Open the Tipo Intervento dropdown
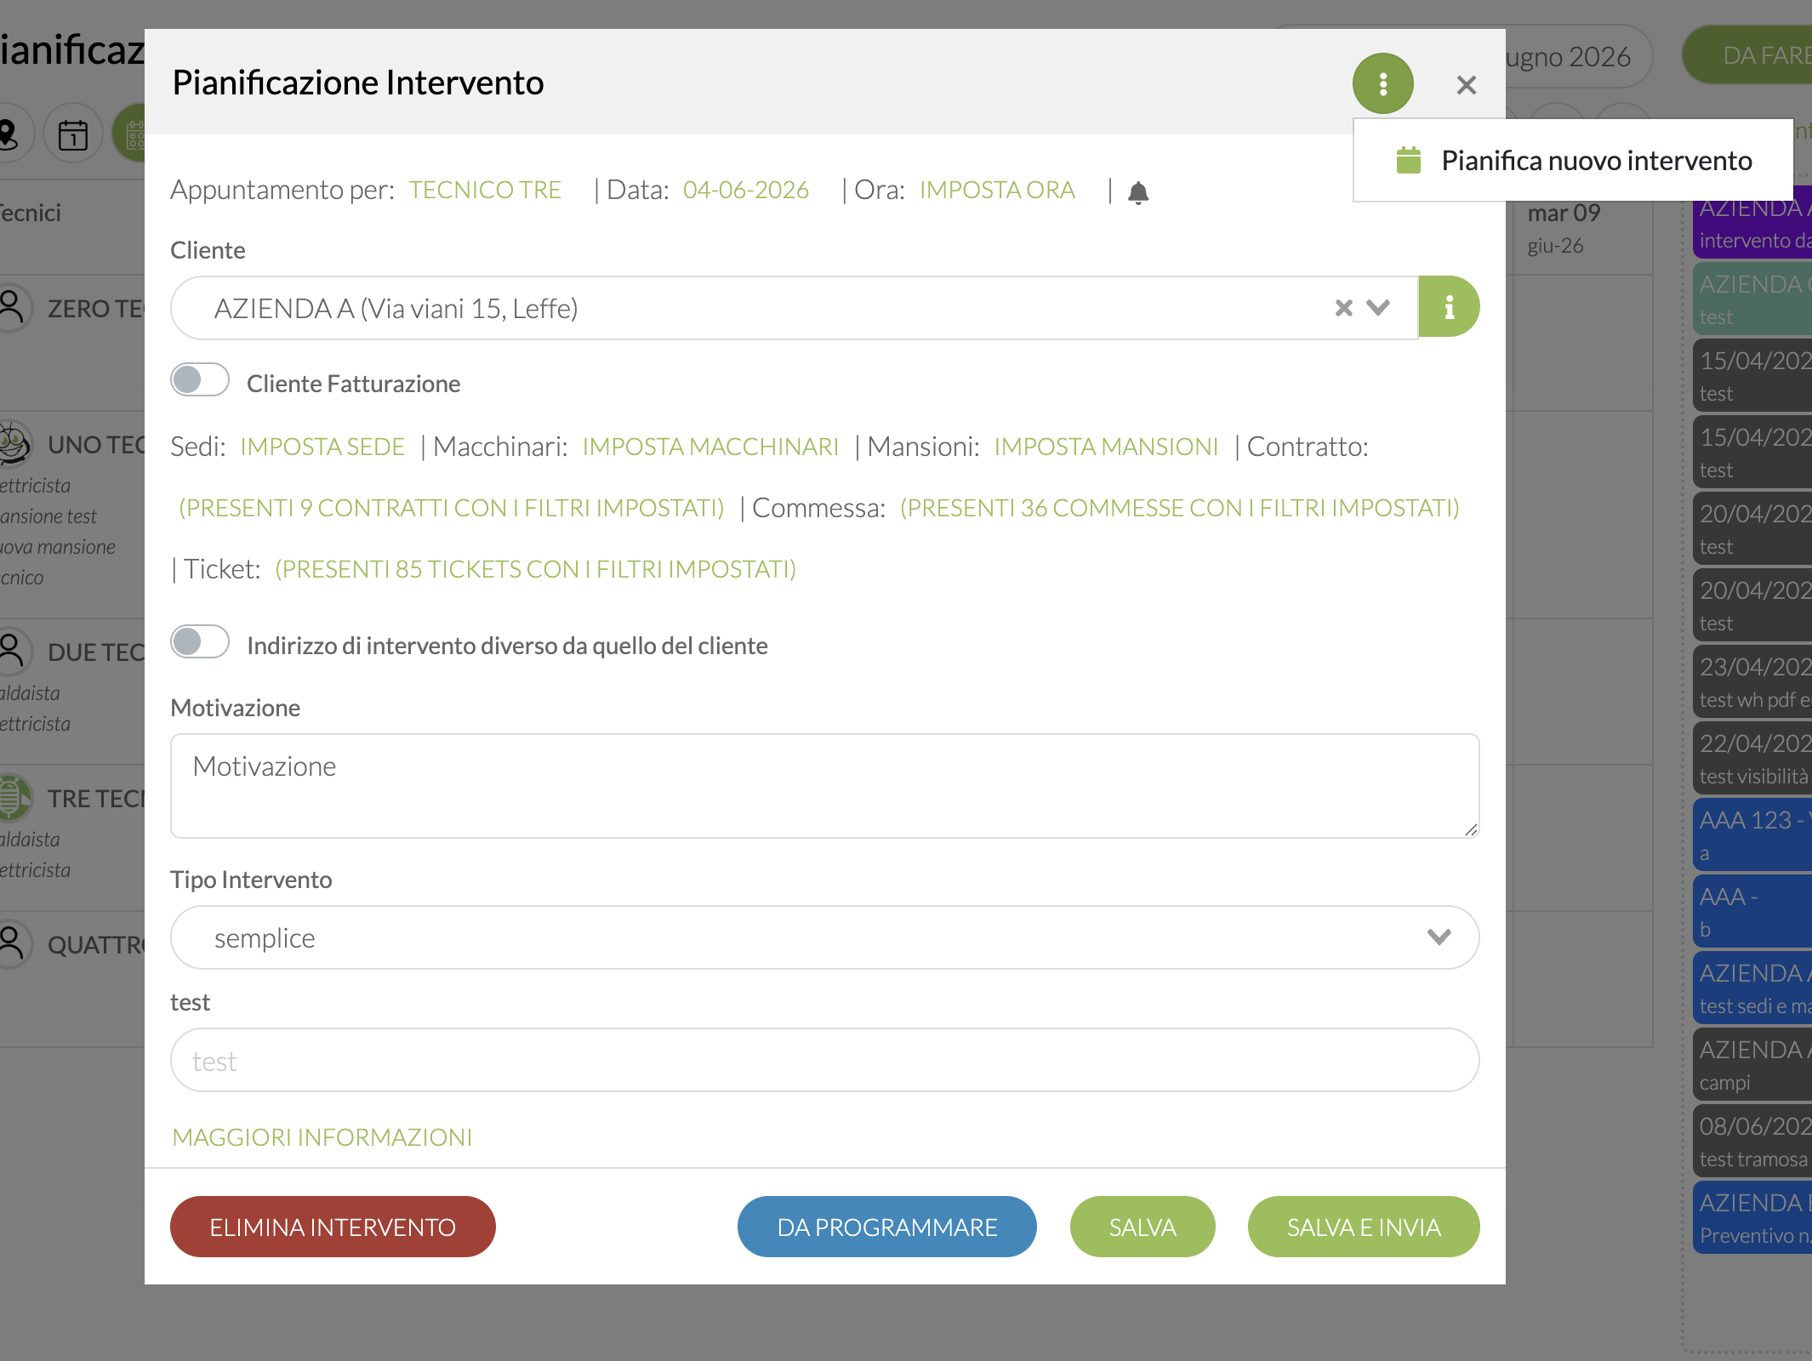The height and width of the screenshot is (1361, 1812). [x=825, y=937]
